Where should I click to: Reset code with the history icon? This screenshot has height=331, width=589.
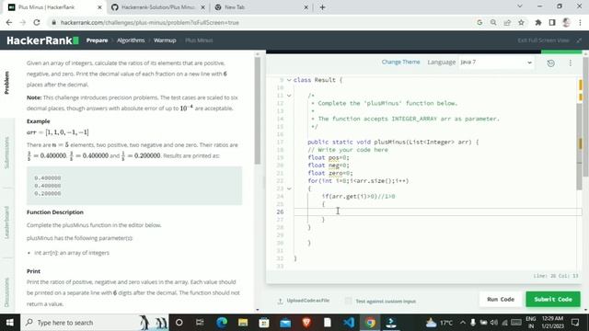tap(550, 63)
